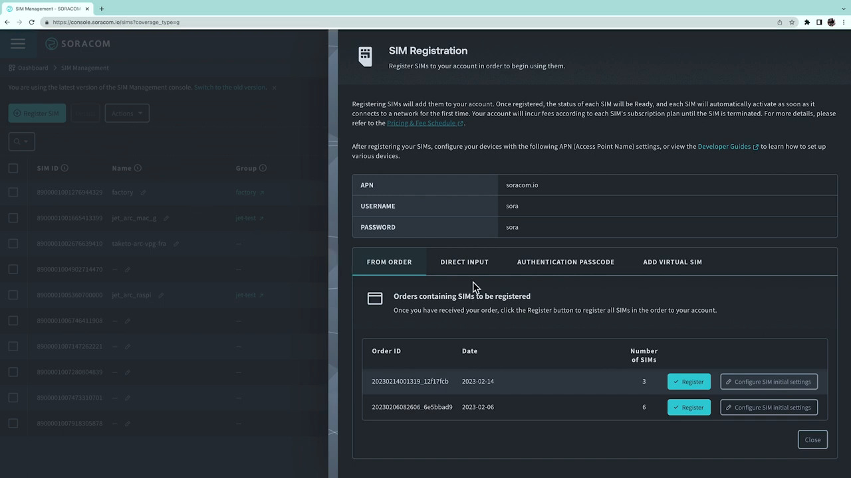Viewport: 851px width, 478px height.
Task: Check the 8900001007280804839 row checkbox
Action: point(13,372)
